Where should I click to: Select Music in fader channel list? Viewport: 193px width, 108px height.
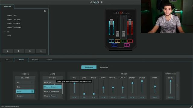tap(25, 91)
